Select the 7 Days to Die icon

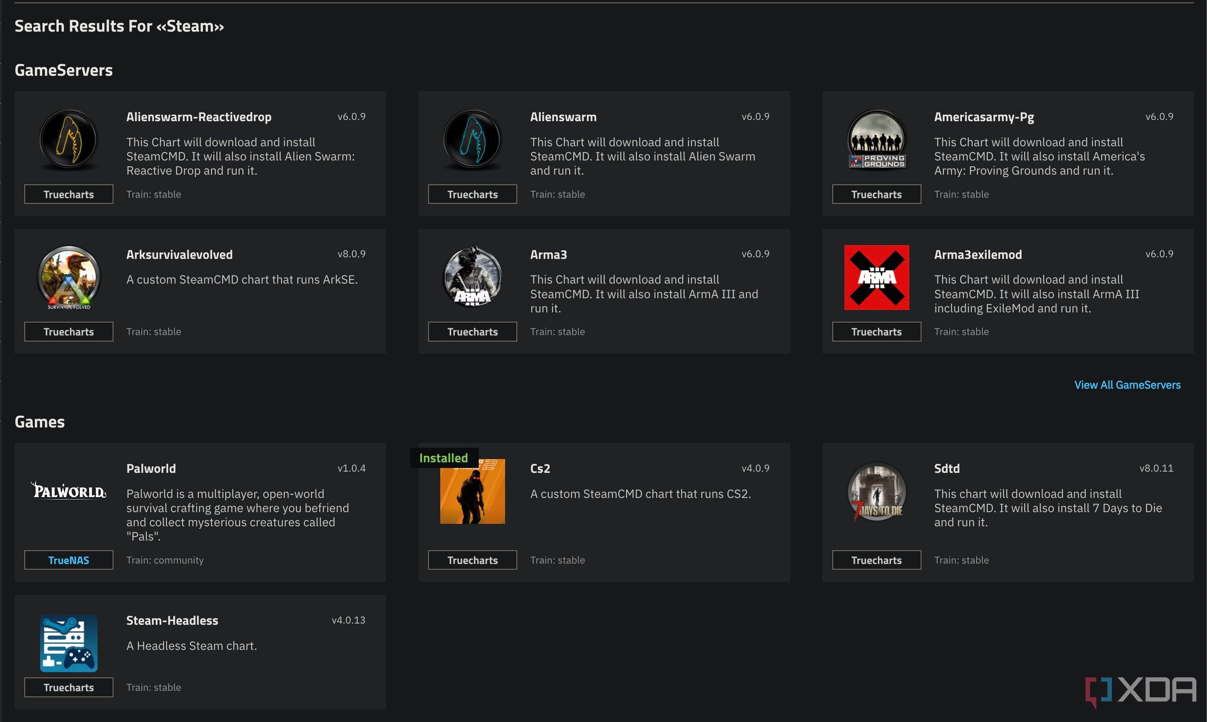point(876,491)
